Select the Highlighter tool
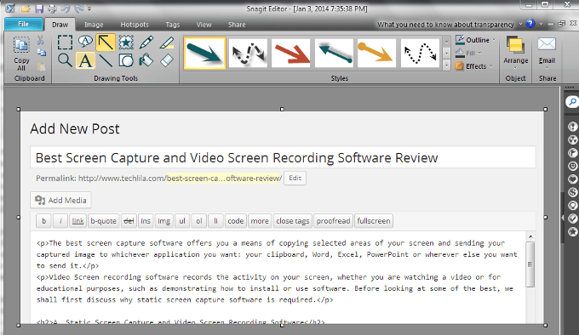The width and height of the screenshot is (579, 335). click(x=167, y=43)
